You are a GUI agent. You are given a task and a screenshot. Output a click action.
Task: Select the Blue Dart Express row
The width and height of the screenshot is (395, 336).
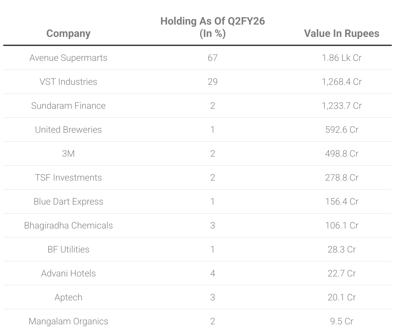[x=68, y=201]
